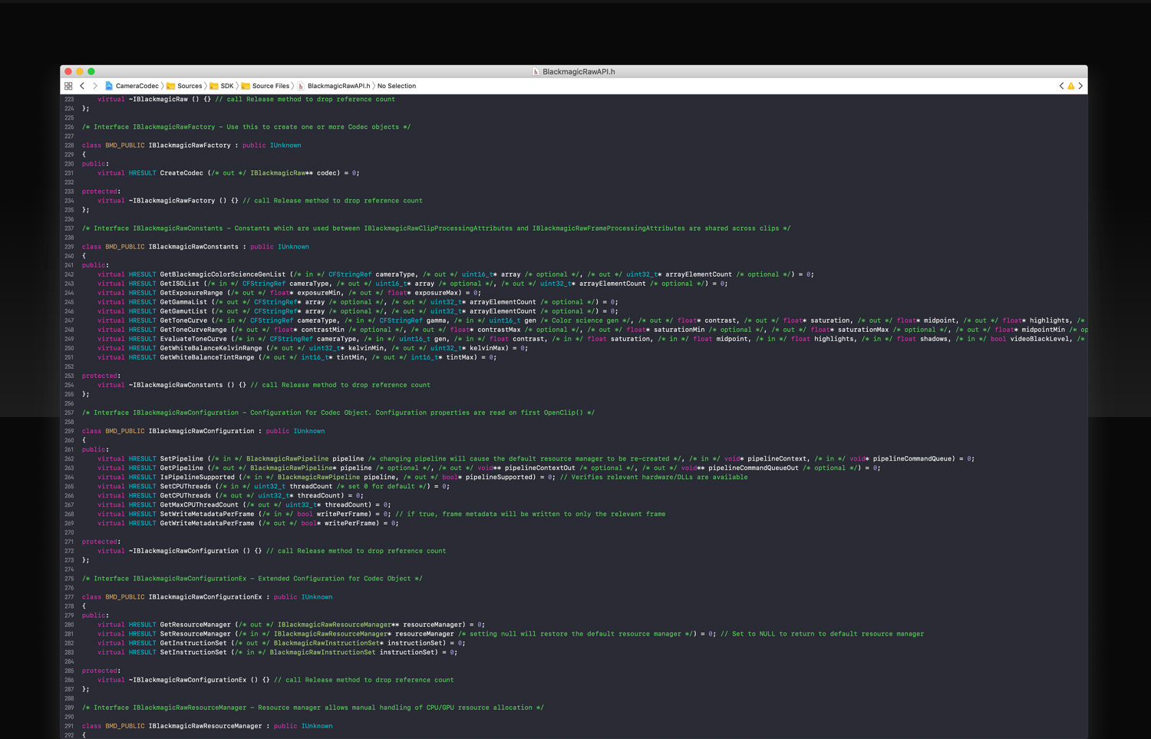This screenshot has height=739, width=1151.
Task: Click the header file icon in title bar
Action: tap(536, 72)
